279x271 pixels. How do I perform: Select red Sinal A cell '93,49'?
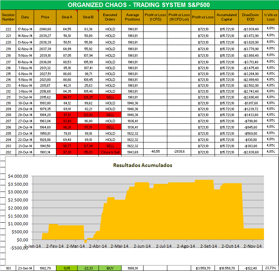tap(67, 121)
